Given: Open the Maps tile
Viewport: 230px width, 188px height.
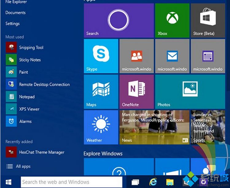Looking at the screenshot, I should click(101, 92).
